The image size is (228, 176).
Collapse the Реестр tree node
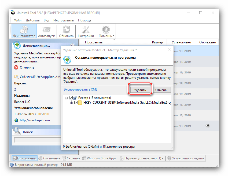coord(66,98)
